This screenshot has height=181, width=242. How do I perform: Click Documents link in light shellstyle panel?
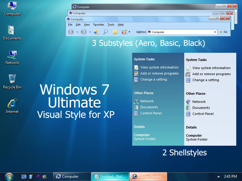coord(201,108)
